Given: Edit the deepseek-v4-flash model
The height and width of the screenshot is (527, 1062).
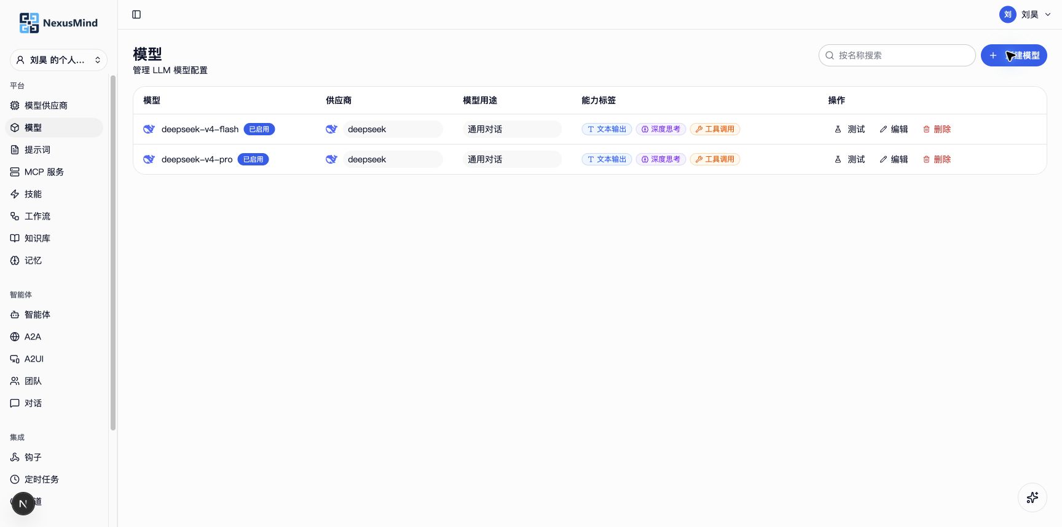Looking at the screenshot, I should pyautogui.click(x=894, y=129).
